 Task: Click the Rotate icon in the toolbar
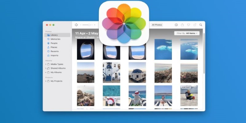pyautogui.click(x=195, y=25)
